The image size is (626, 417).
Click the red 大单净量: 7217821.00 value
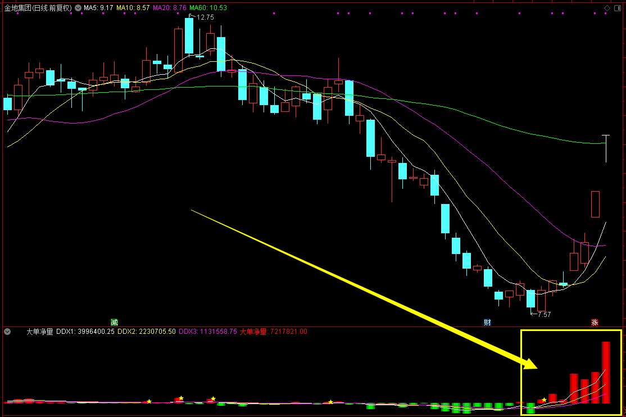274,332
